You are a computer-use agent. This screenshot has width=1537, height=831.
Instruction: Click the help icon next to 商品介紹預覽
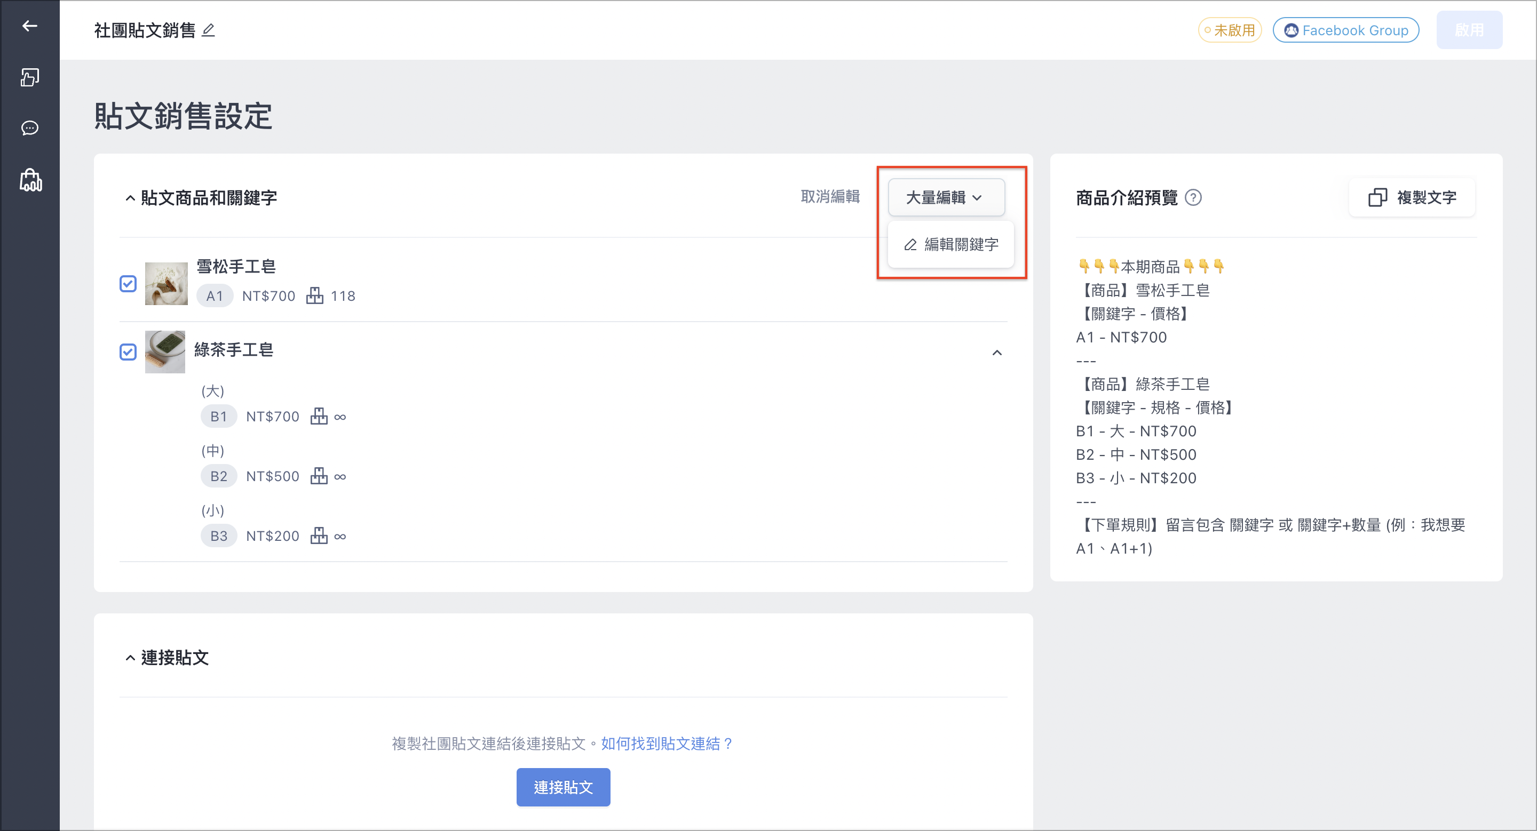(1193, 197)
